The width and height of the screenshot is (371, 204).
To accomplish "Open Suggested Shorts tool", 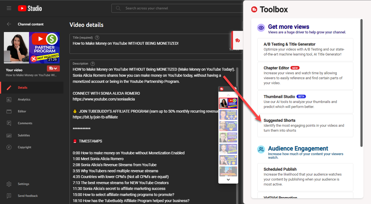I will (305, 125).
